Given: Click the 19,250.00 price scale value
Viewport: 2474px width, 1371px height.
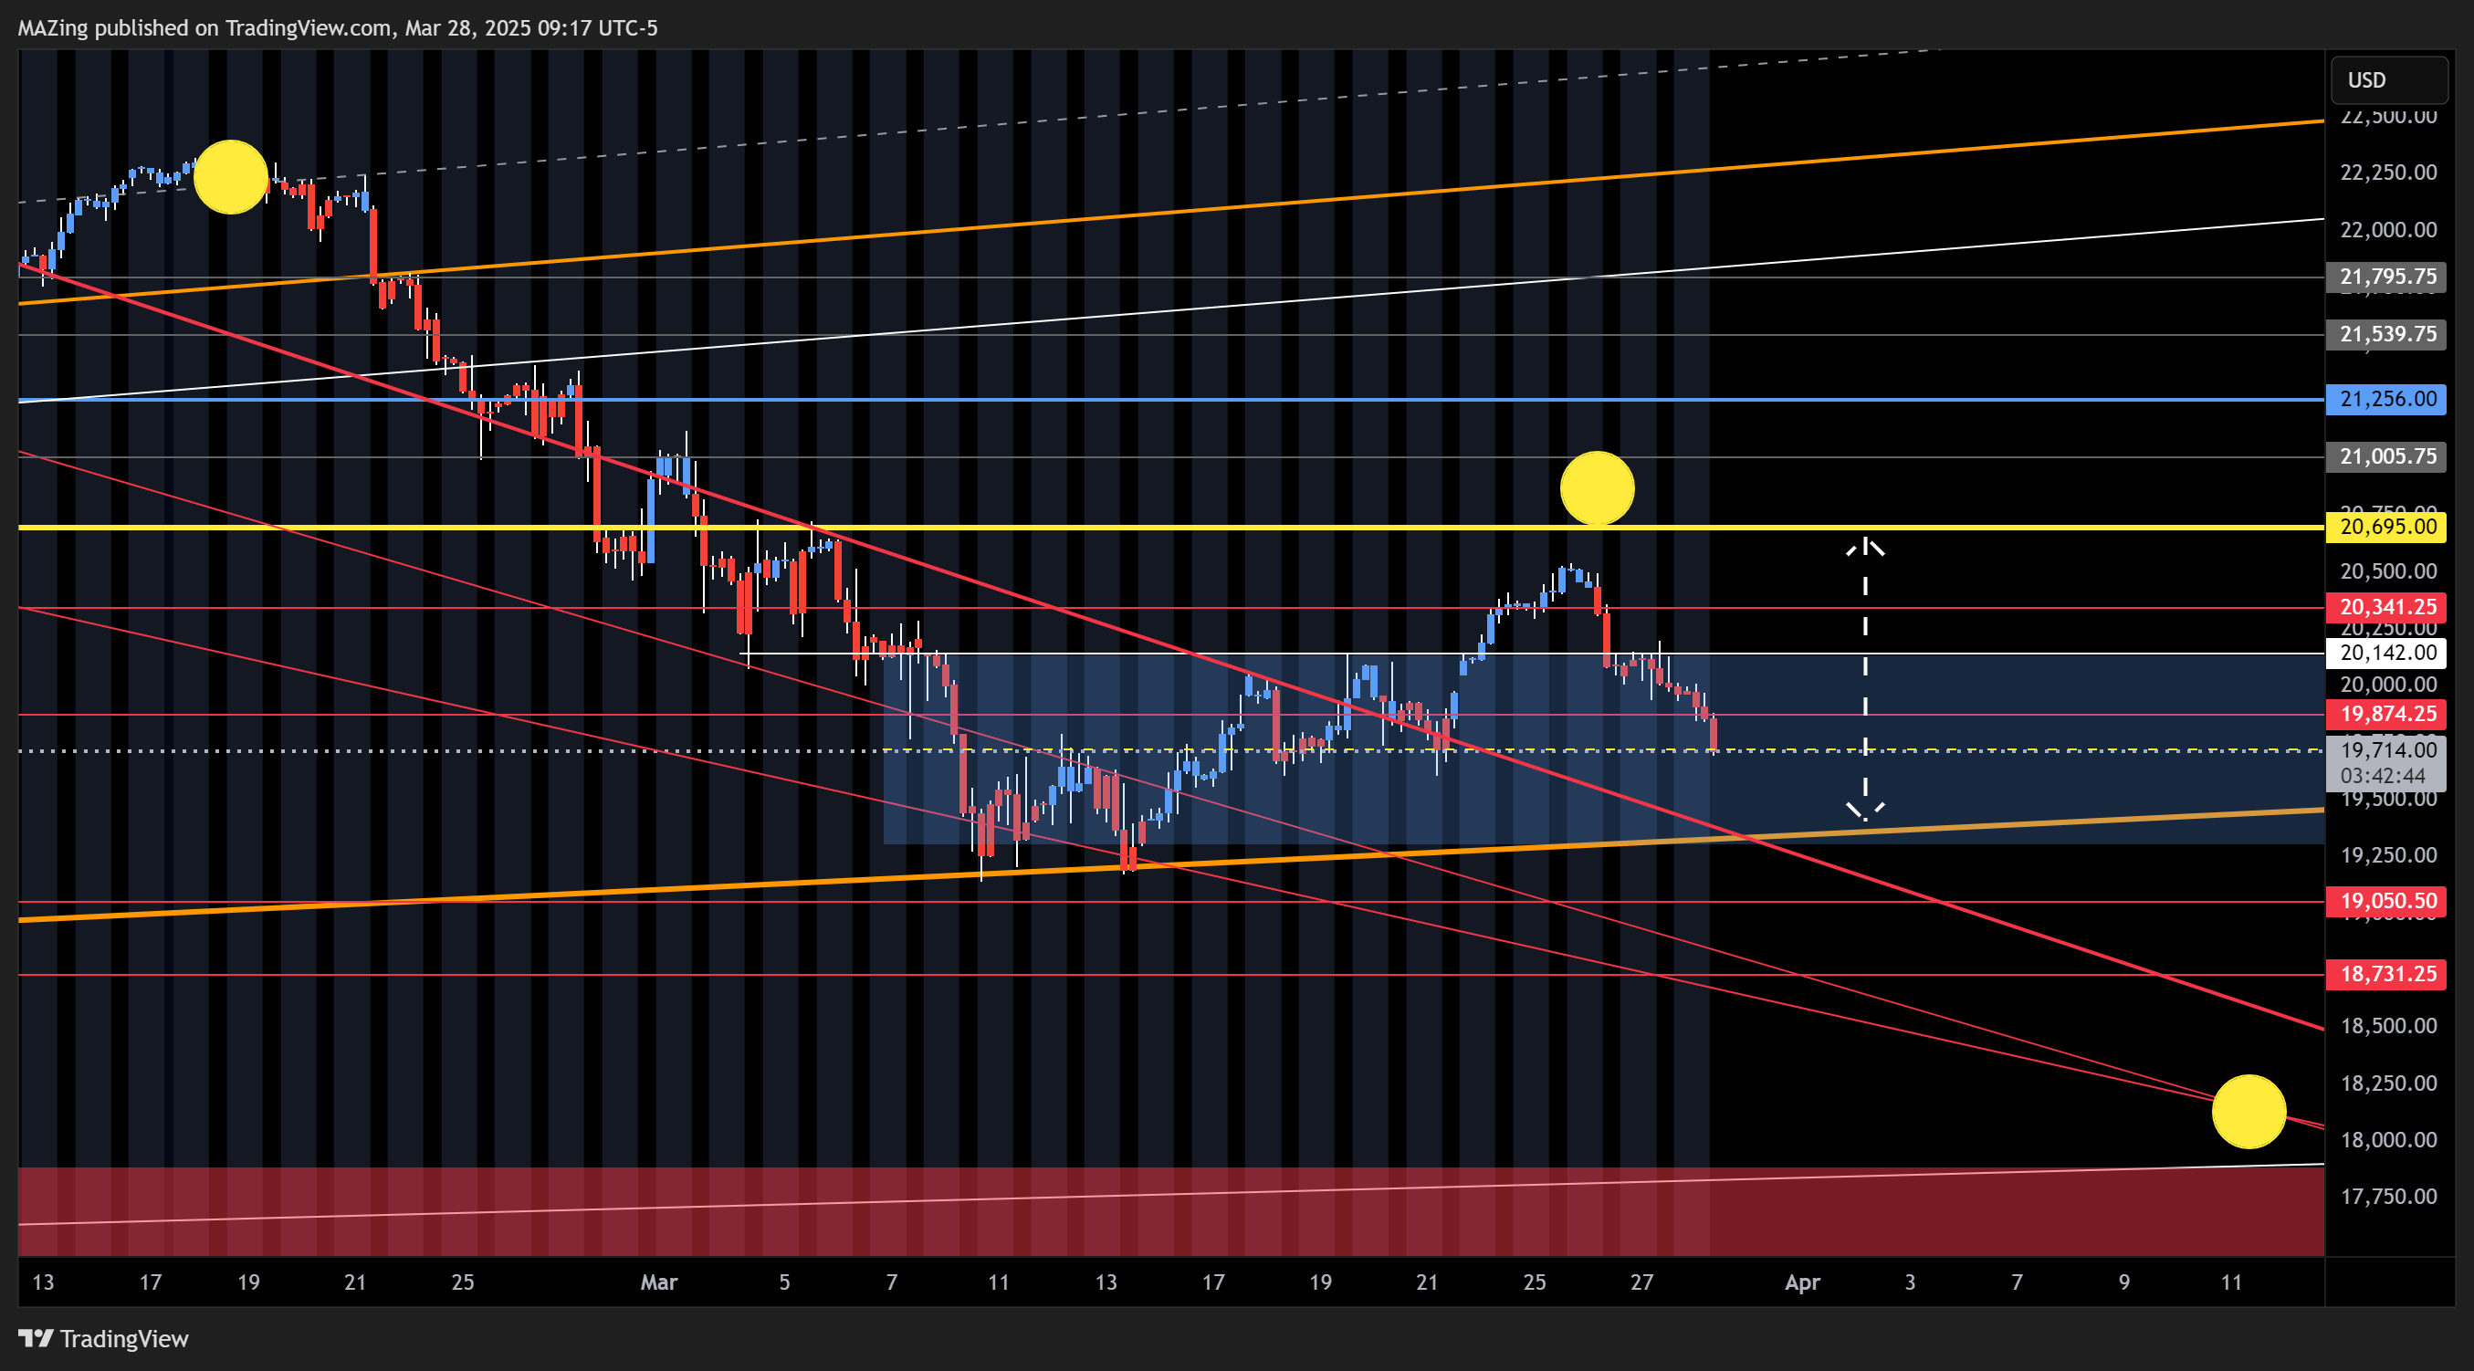Looking at the screenshot, I should tap(2388, 855).
